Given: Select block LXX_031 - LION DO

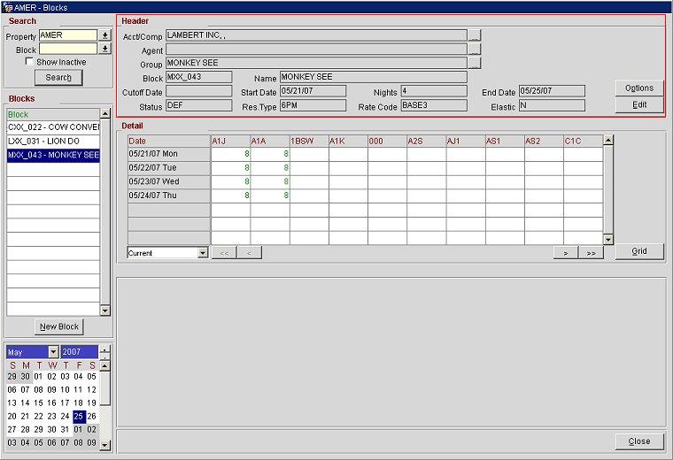Looking at the screenshot, I should coord(53,142).
